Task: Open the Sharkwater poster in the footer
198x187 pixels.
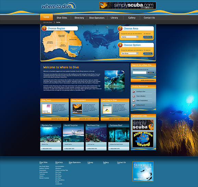Action: 143,171
